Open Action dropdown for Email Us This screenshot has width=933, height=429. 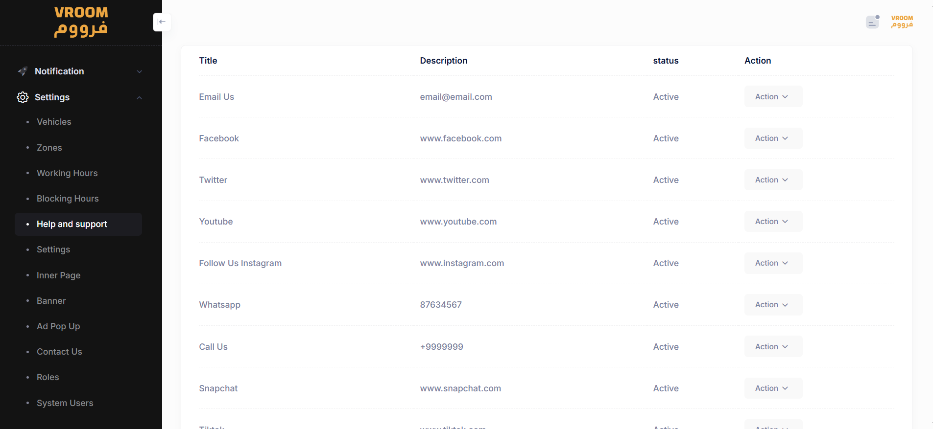(x=773, y=97)
